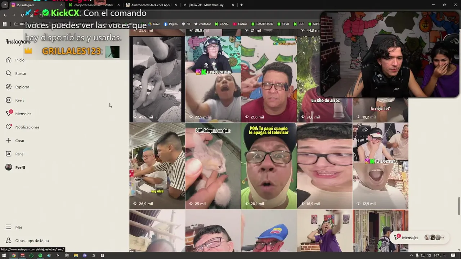Click the Crear plus in the sidebar

pyautogui.click(x=9, y=141)
